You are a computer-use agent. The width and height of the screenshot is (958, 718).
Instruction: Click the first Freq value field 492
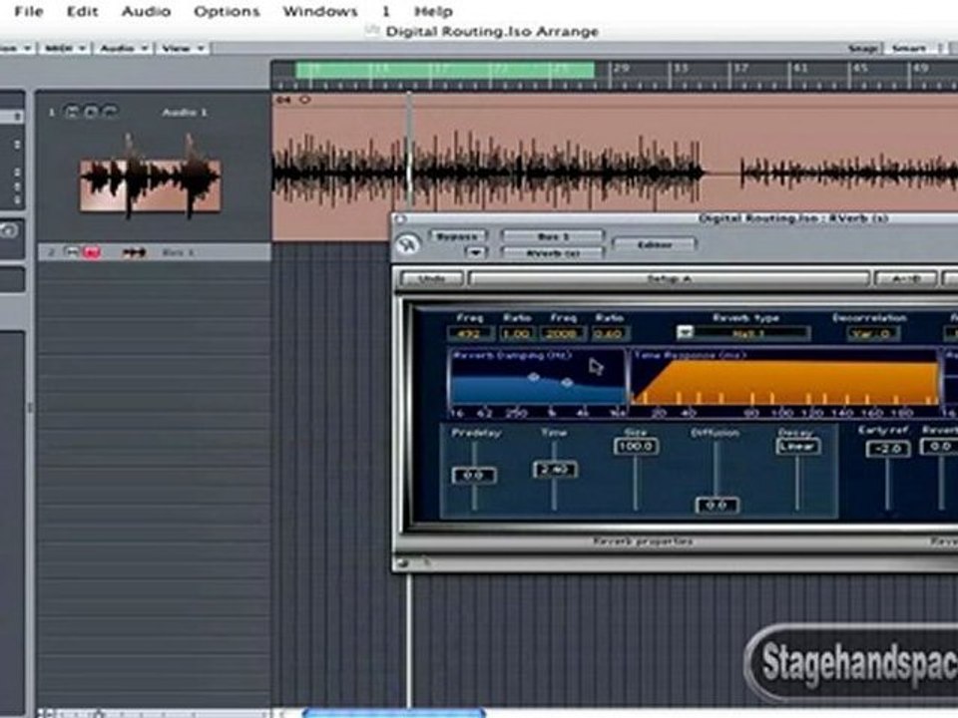(469, 334)
